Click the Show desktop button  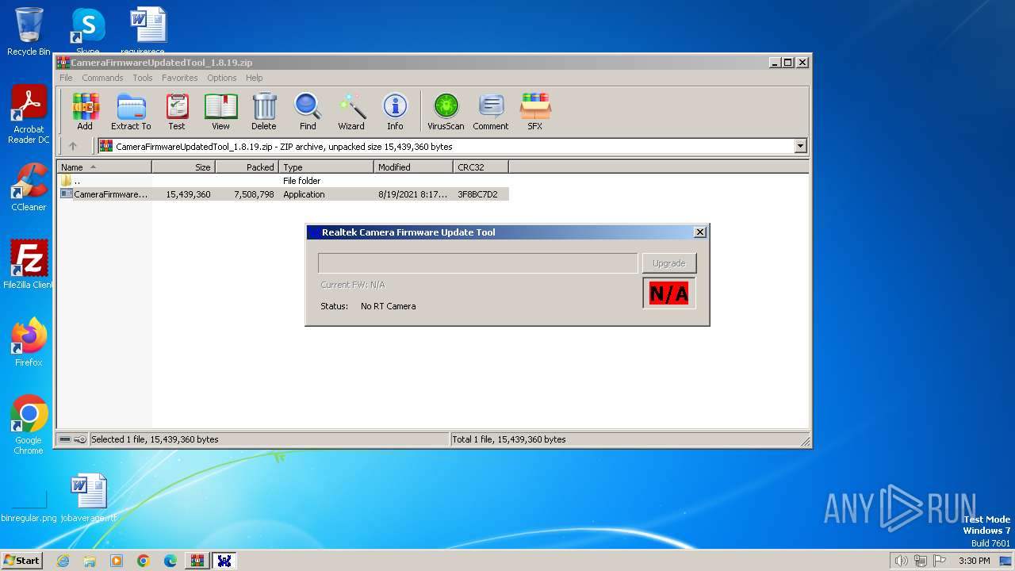pyautogui.click(x=1007, y=561)
